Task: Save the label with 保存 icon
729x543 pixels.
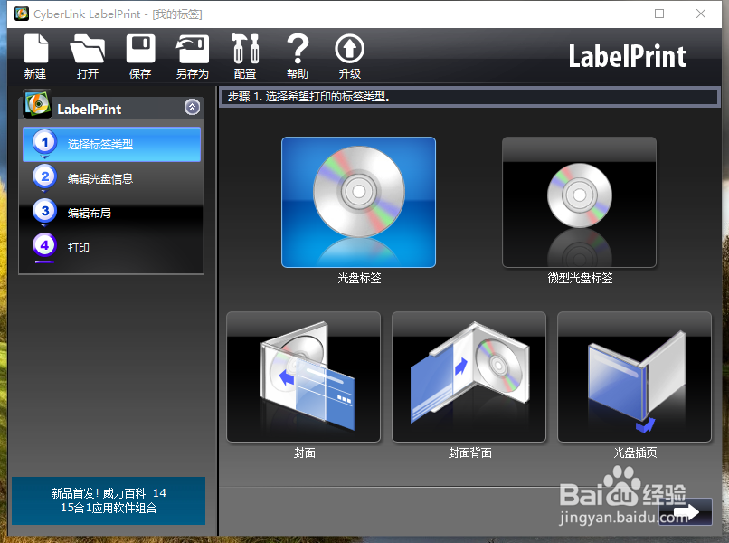Action: [x=140, y=56]
